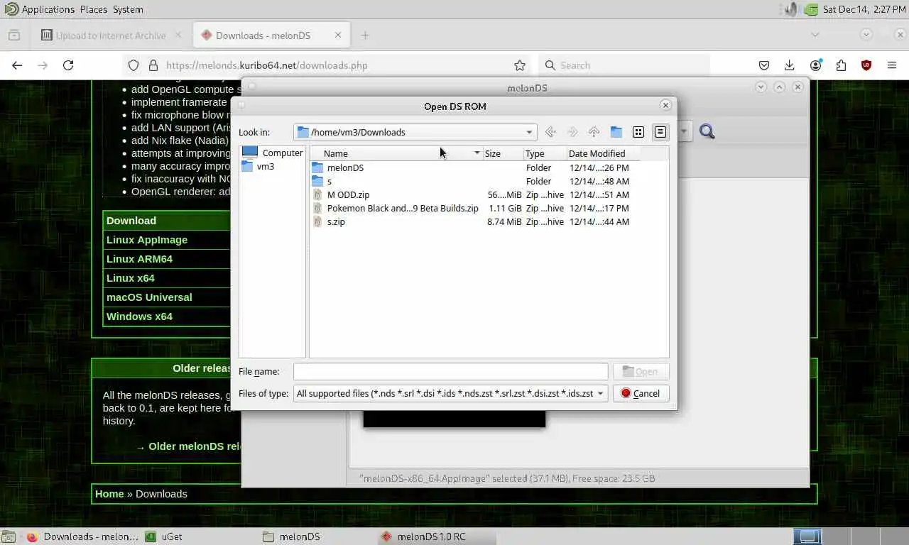Sort files by Type column
909x545 pixels.
coord(545,153)
